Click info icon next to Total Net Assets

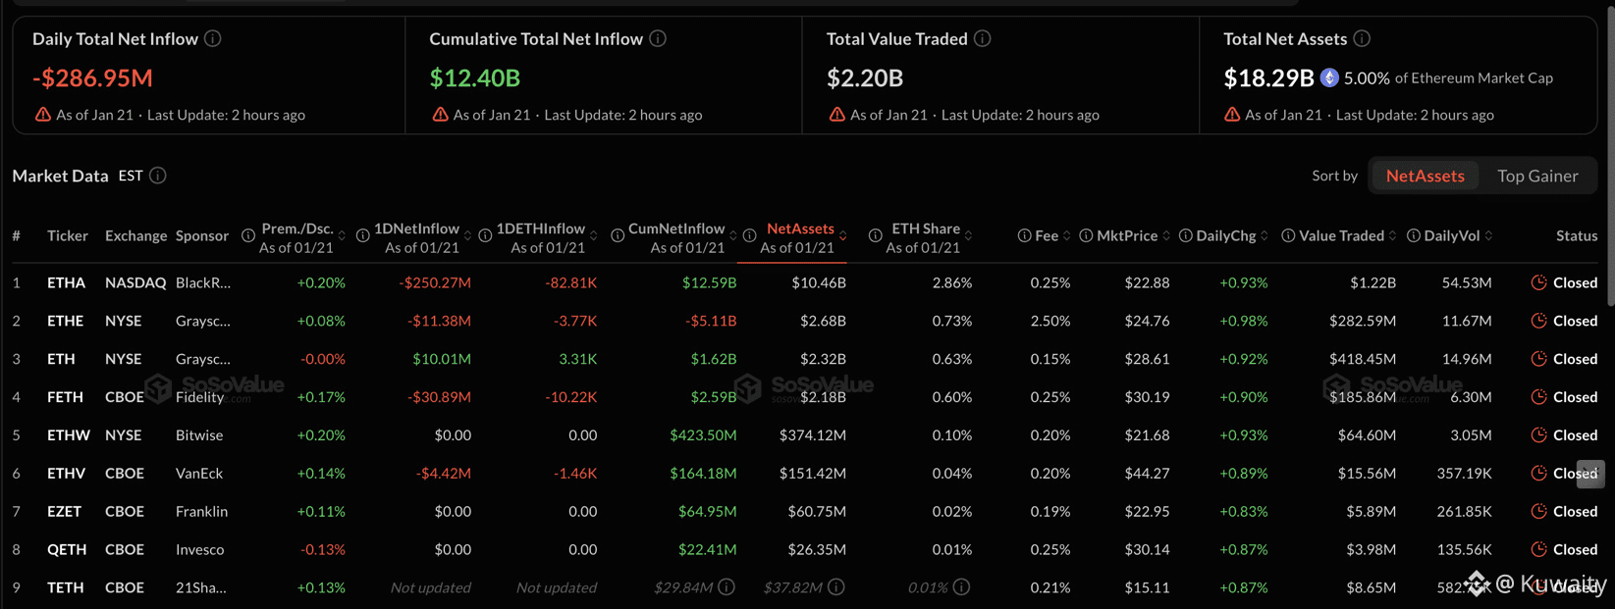coord(1362,39)
